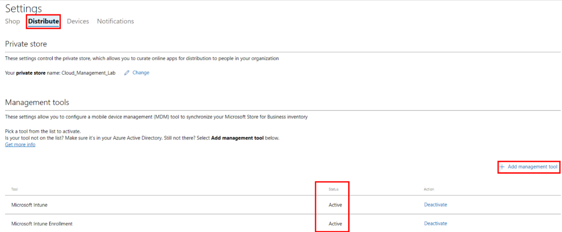The image size is (562, 232).
Task: Click the Active status of Microsoft Intune
Action: (335, 205)
